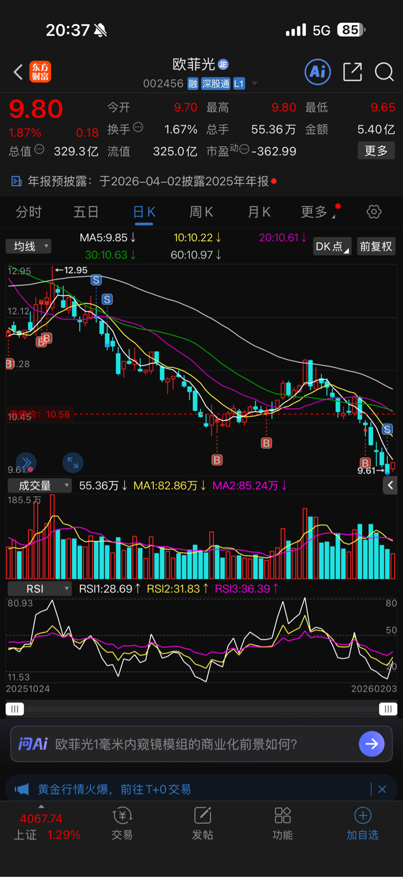
Task: Switch to 分时 tab
Action: [28, 212]
